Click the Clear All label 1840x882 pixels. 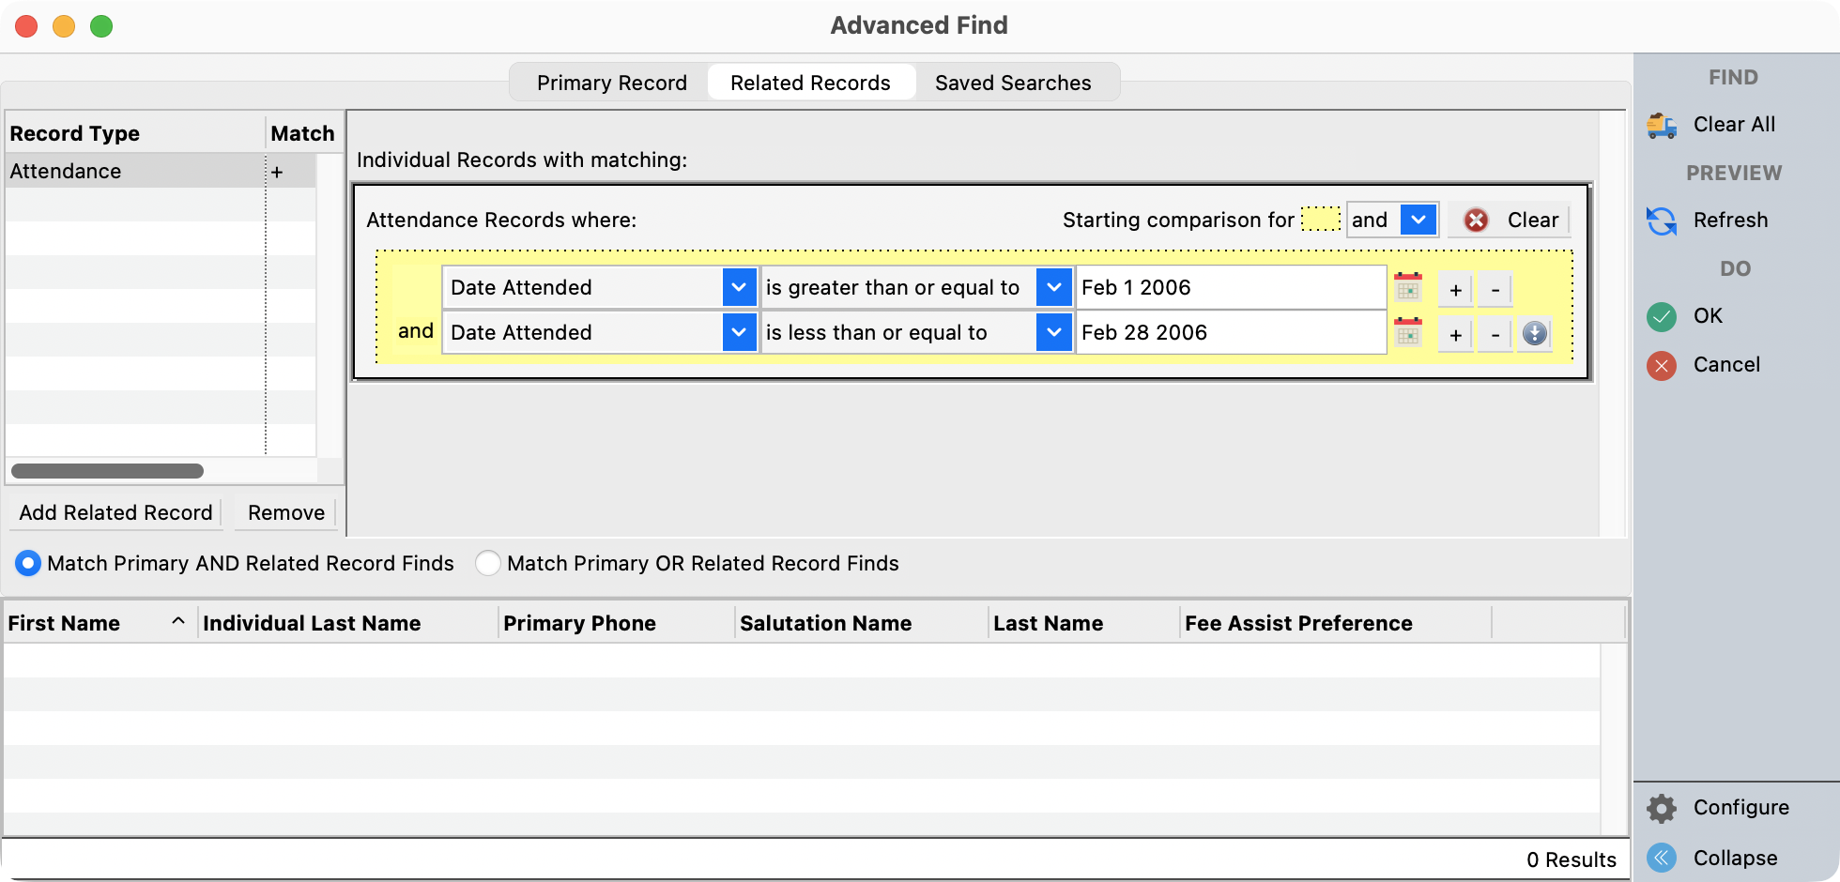tap(1734, 125)
